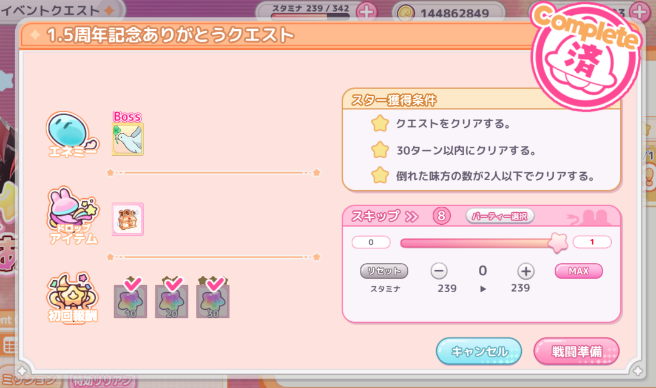Open パーティー選択 party selection
Screen dimensions: 656x388
499,216
